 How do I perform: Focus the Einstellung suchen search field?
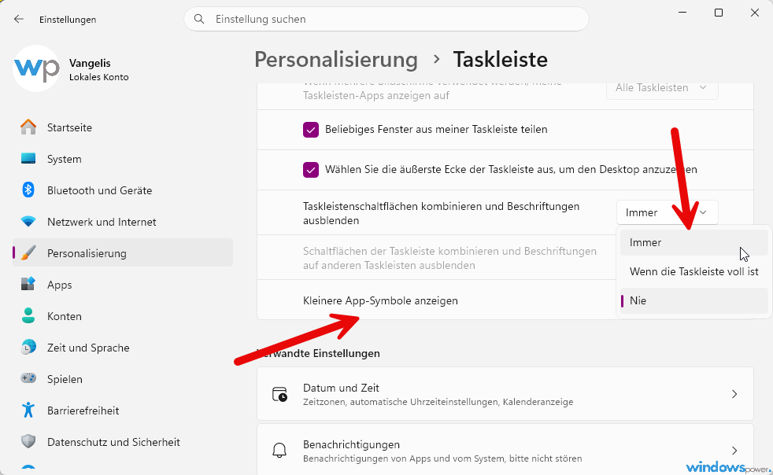coord(386,19)
